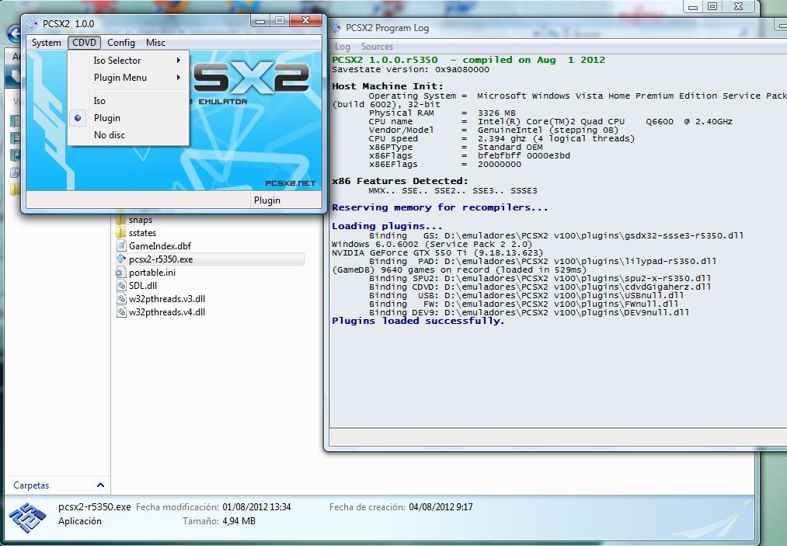Click the 'CPU name' Q6600 log line
This screenshot has height=546, width=787.
551,121
